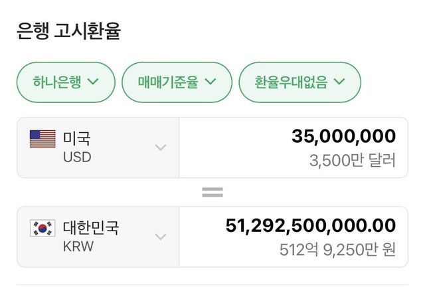Click the equals sign between currency rows

(x=212, y=192)
